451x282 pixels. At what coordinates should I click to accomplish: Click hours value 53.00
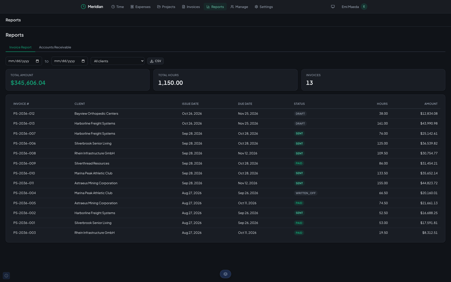point(383,223)
